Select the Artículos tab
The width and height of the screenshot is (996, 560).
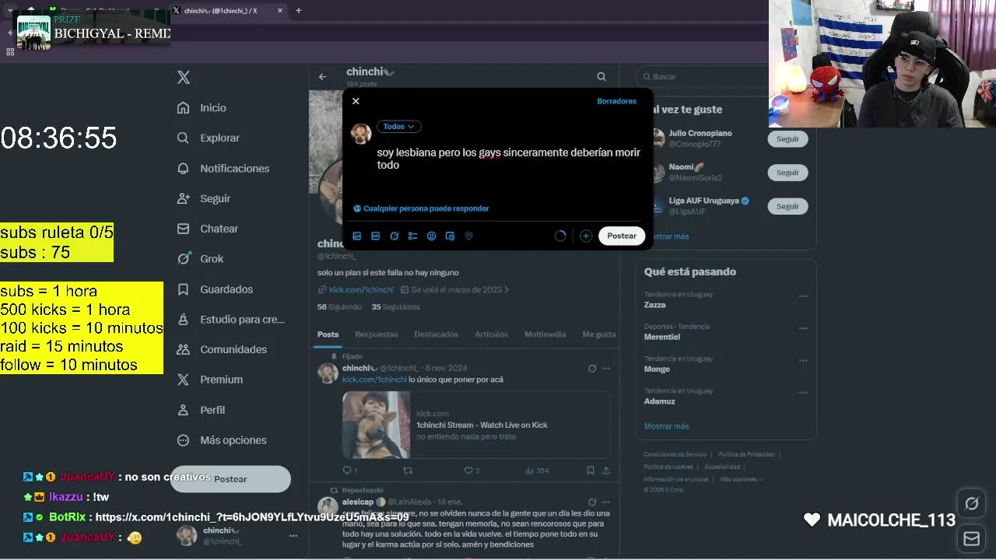coord(491,334)
